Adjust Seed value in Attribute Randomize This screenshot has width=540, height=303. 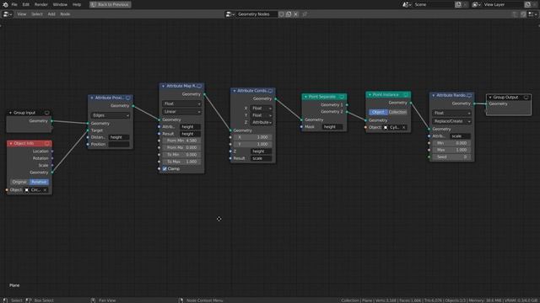451,157
